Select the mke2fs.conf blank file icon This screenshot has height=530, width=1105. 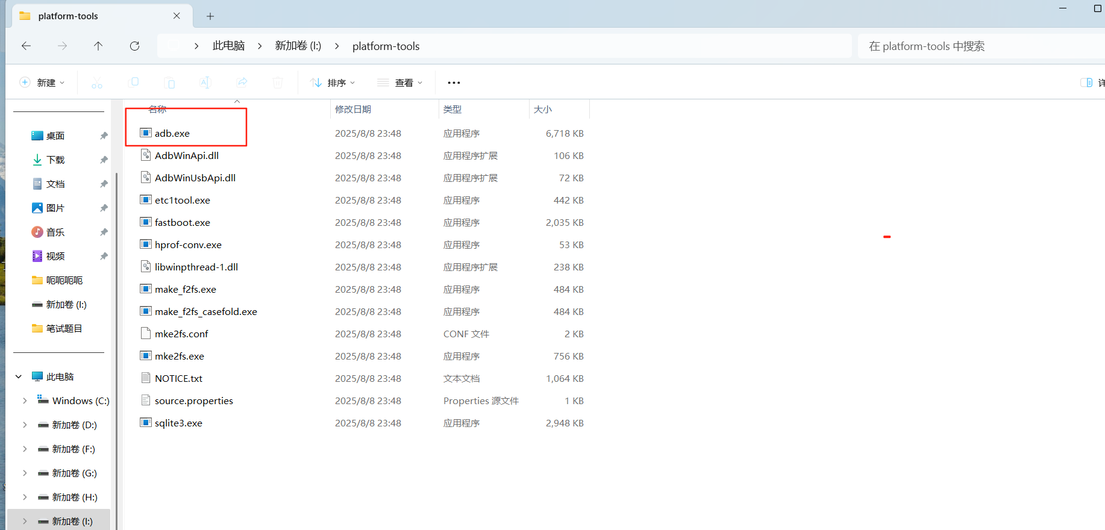(x=145, y=334)
